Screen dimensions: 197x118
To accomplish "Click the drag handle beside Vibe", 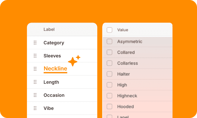I will tap(35, 108).
